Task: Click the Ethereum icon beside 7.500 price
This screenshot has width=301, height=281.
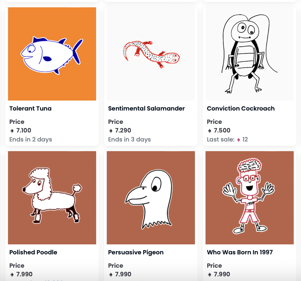Action: pos(210,131)
